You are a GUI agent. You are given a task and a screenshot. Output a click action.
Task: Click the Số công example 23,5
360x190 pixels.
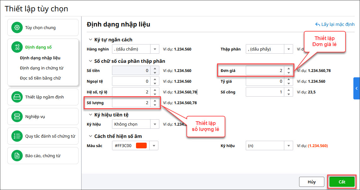click(x=311, y=92)
